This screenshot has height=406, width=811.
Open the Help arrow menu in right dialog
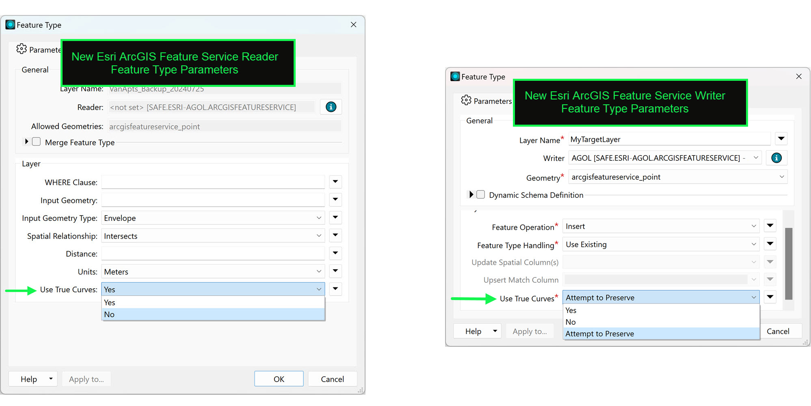[x=495, y=331]
